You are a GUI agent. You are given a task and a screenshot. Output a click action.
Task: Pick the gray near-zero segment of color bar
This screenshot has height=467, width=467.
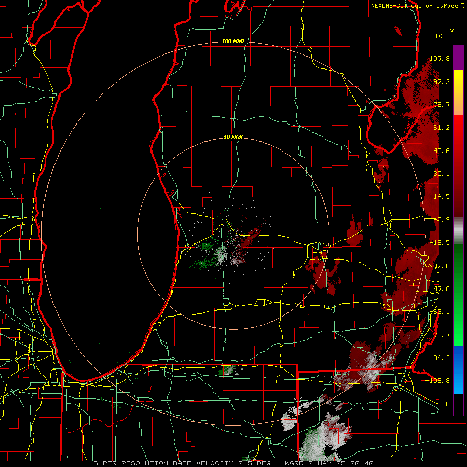point(458,231)
